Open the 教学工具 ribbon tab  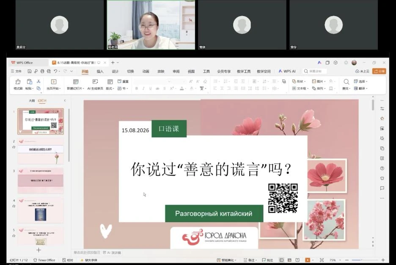point(244,72)
